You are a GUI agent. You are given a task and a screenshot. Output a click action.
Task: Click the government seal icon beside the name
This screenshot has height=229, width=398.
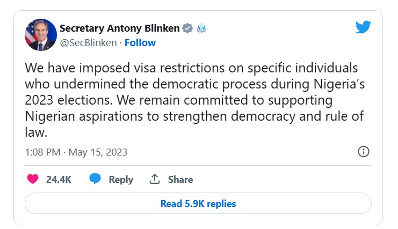click(x=201, y=28)
